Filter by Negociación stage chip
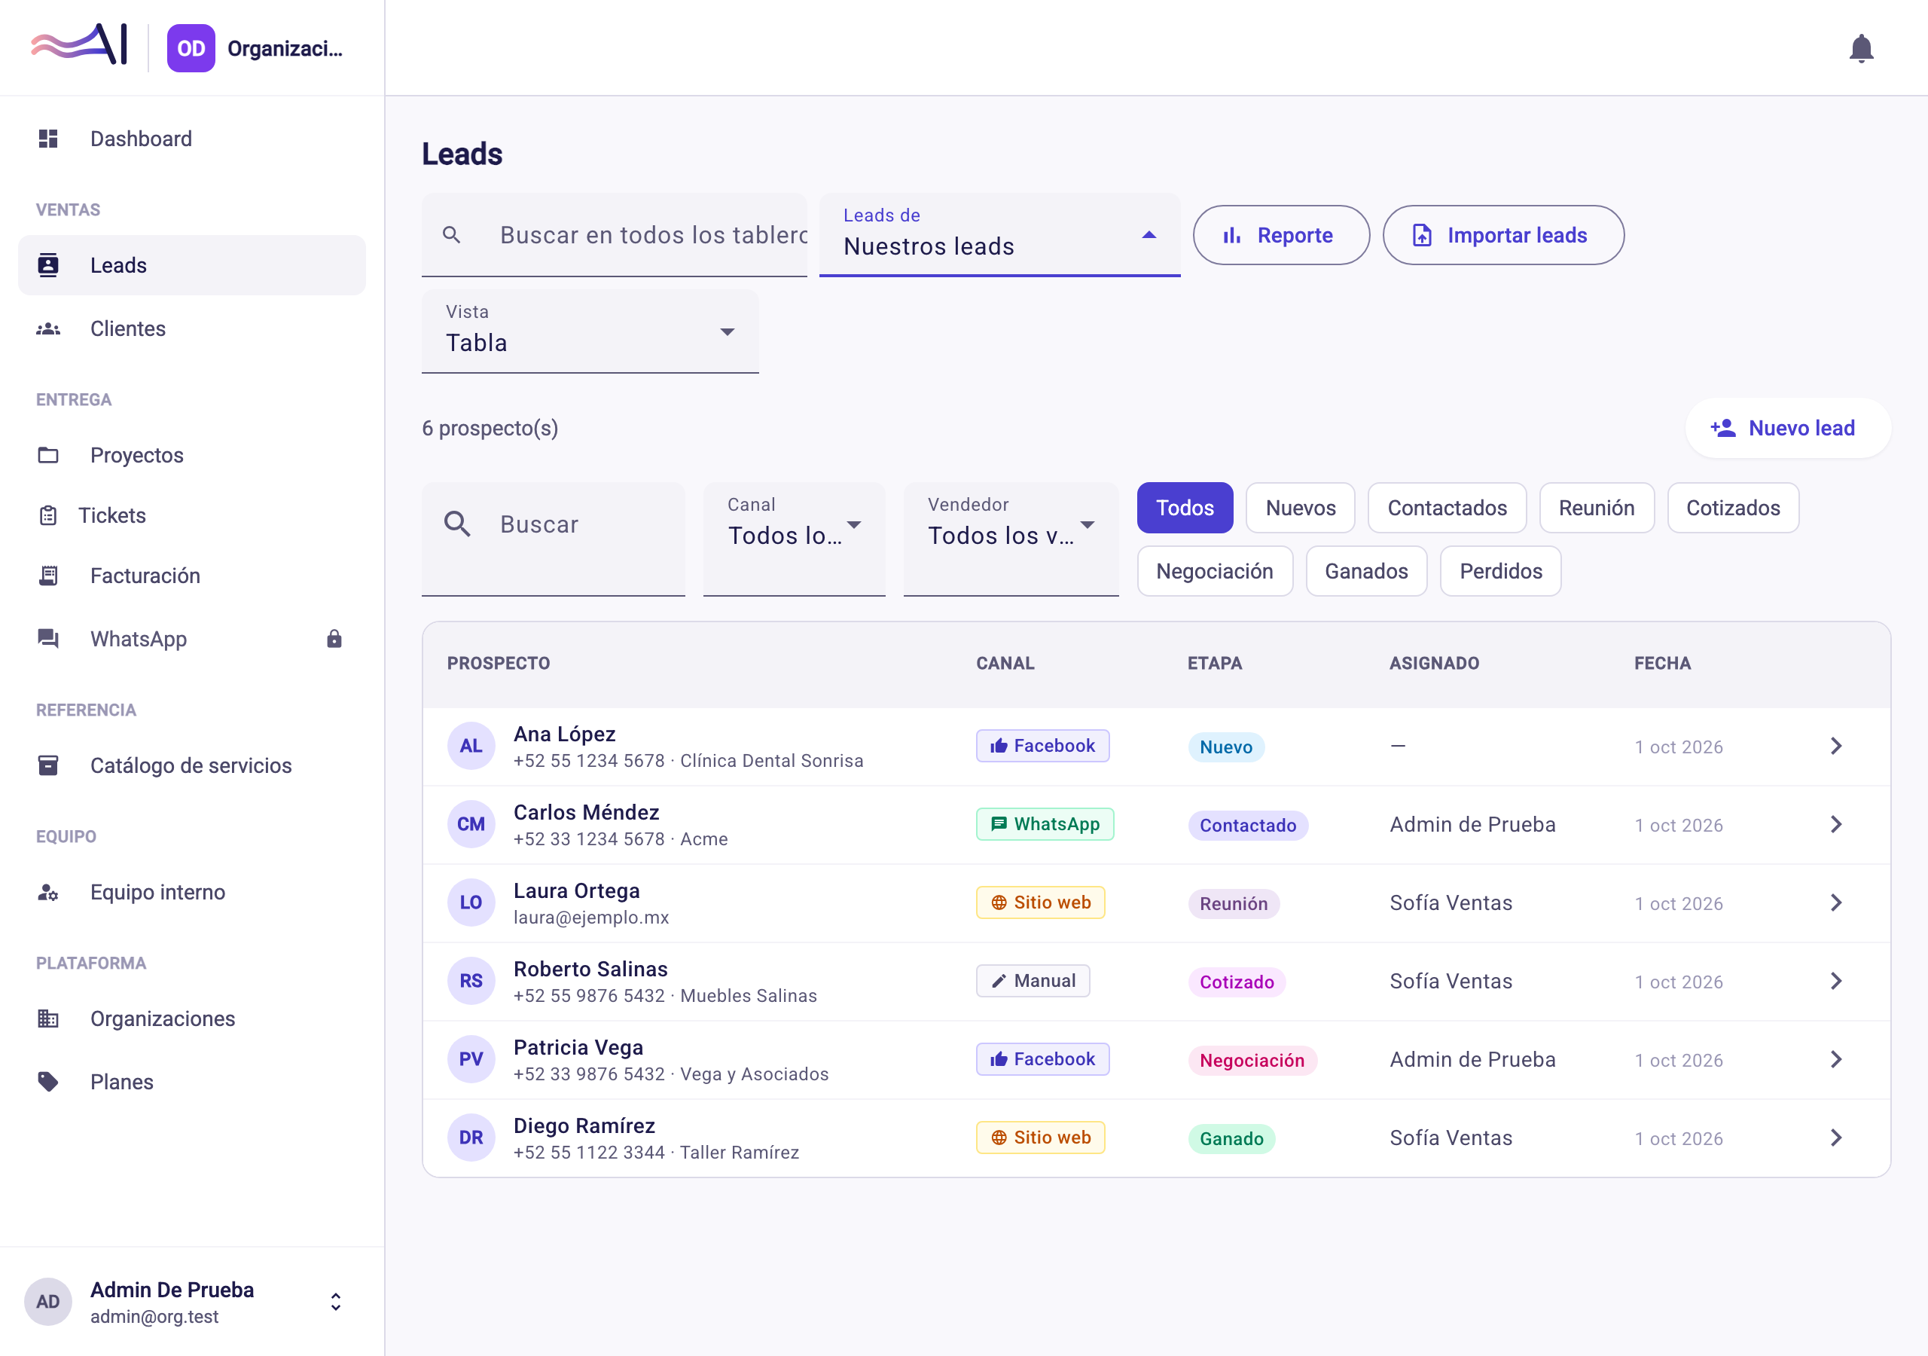The width and height of the screenshot is (1928, 1356). [x=1214, y=571]
